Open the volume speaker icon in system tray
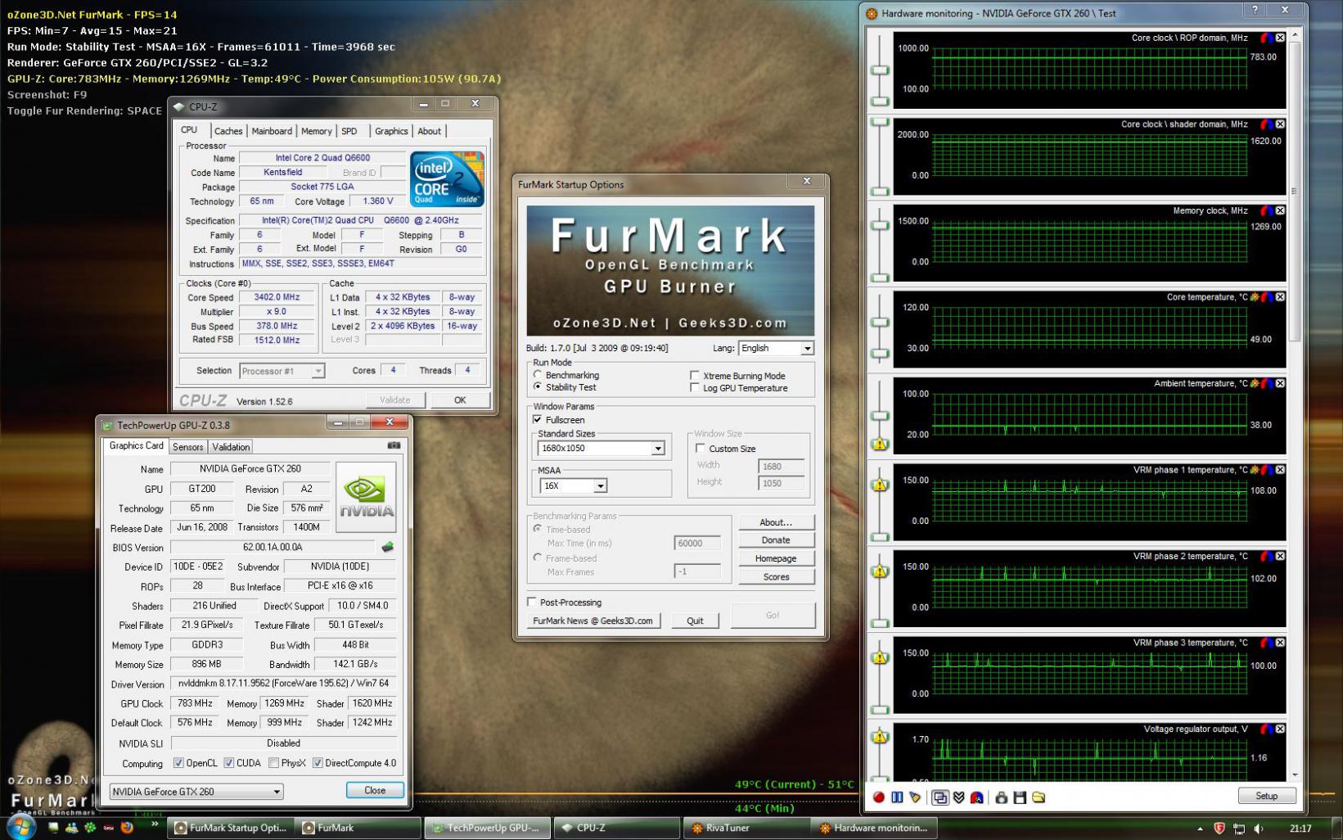 [1259, 829]
